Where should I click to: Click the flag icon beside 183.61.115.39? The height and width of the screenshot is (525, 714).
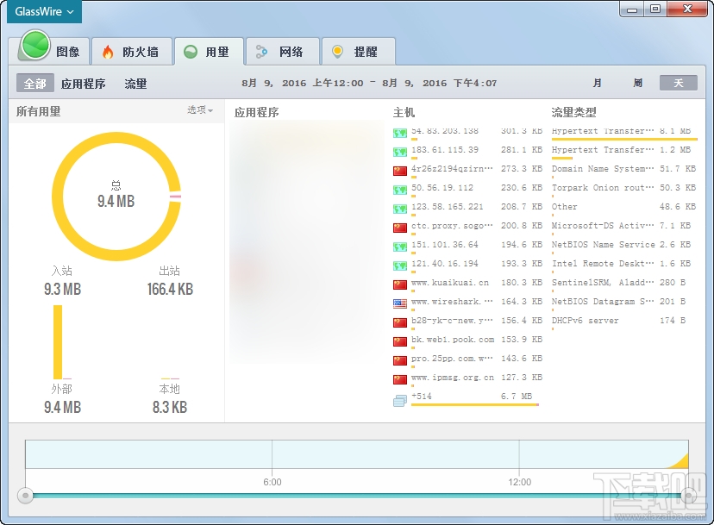click(400, 152)
